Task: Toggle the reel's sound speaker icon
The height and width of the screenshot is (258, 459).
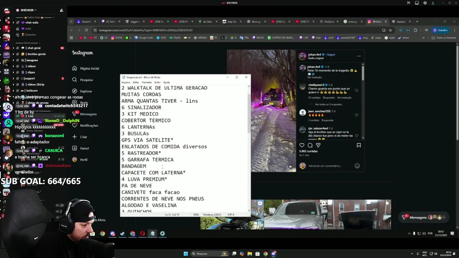Action: pos(291,167)
